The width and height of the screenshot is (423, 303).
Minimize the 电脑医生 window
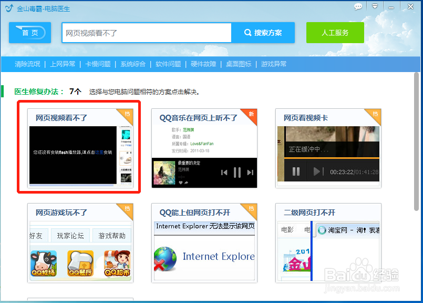[x=391, y=7]
